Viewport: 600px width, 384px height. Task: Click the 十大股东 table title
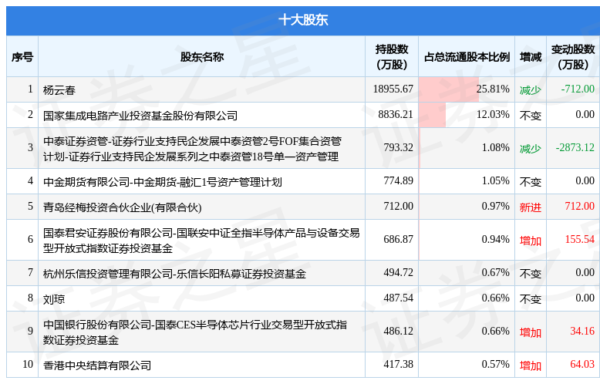303,20
